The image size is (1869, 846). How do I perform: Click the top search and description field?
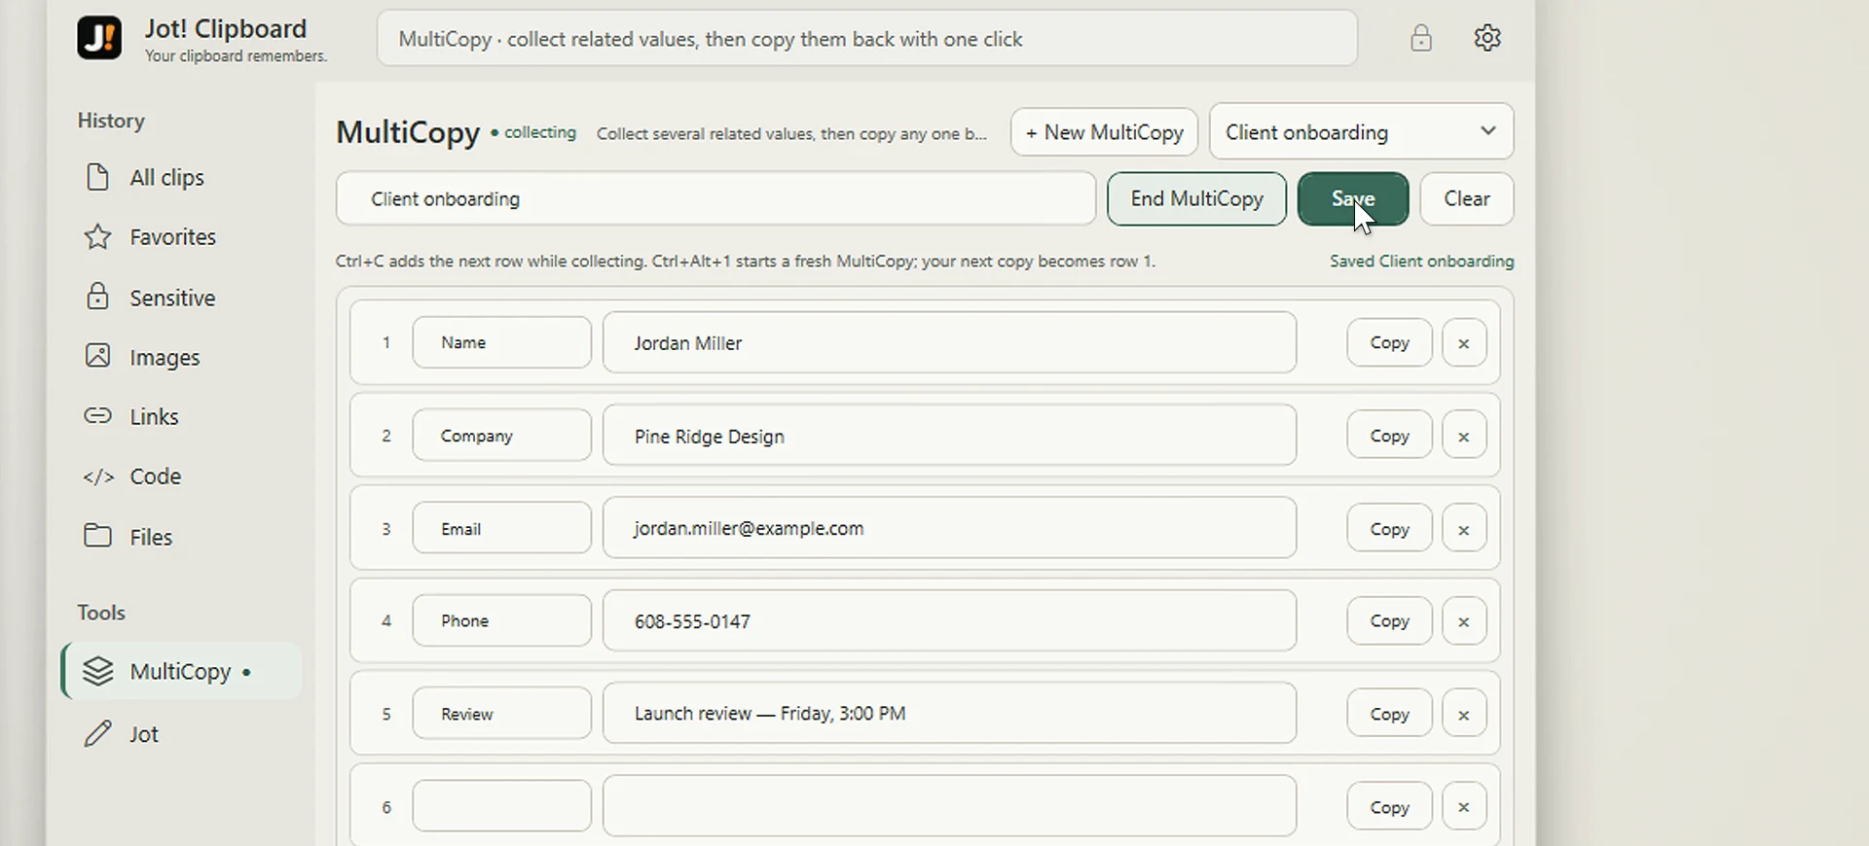867,39
